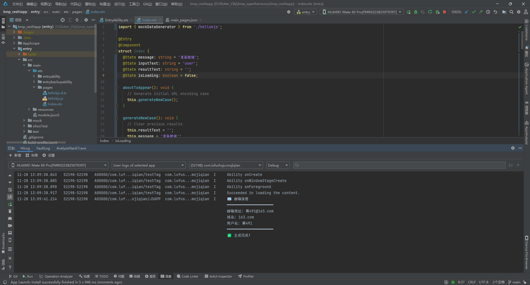The image size is (530, 285).
Task: Click main branch indicator in status bar
Action: pos(514,282)
